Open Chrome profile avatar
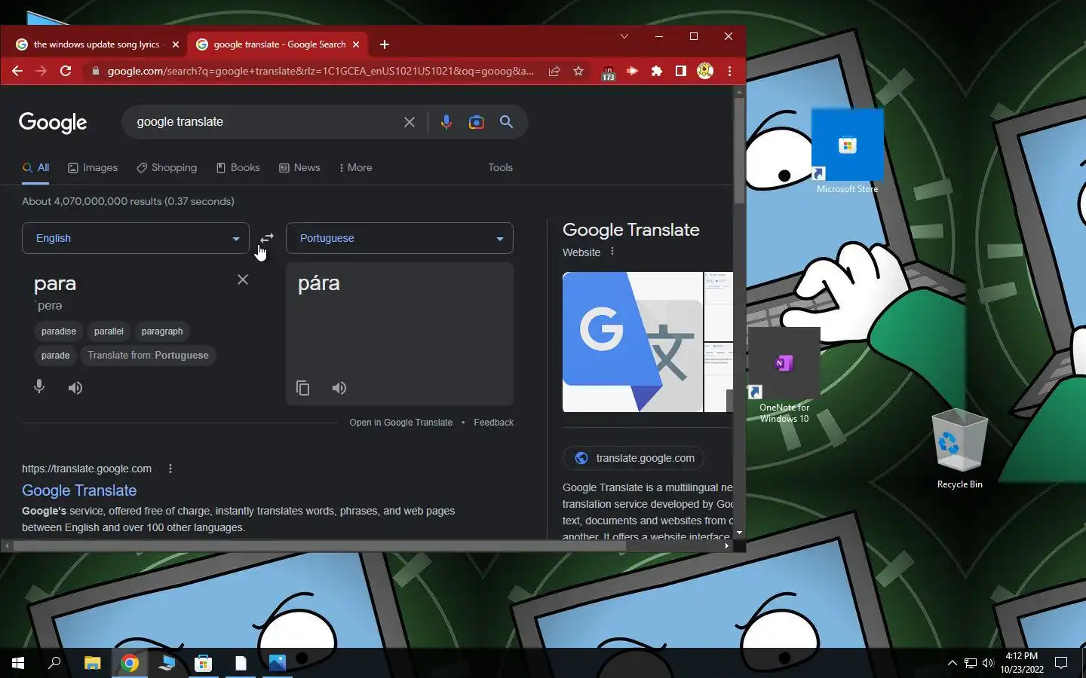1086x678 pixels. pos(705,71)
